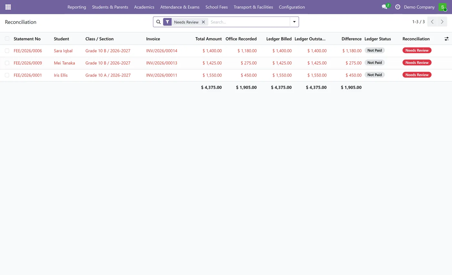
Task: Open the Demo Company switcher
Action: (419, 7)
